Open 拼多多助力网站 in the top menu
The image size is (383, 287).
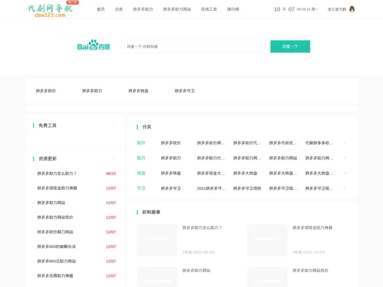[177, 9]
